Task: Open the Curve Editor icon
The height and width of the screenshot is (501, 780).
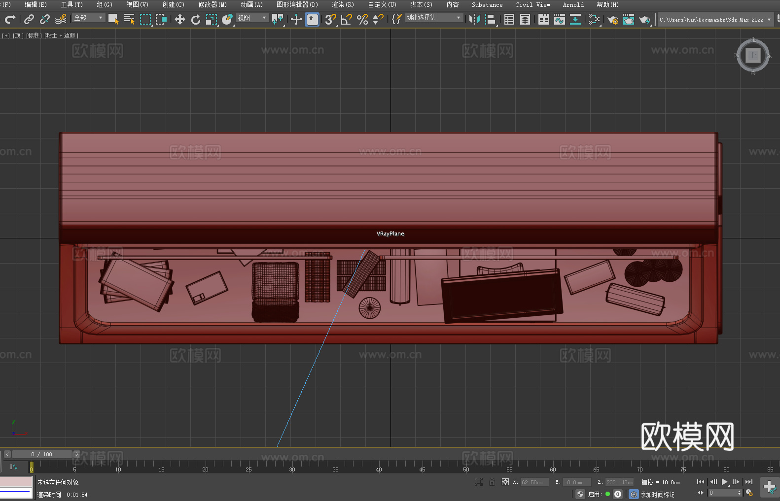Action: 560,19
